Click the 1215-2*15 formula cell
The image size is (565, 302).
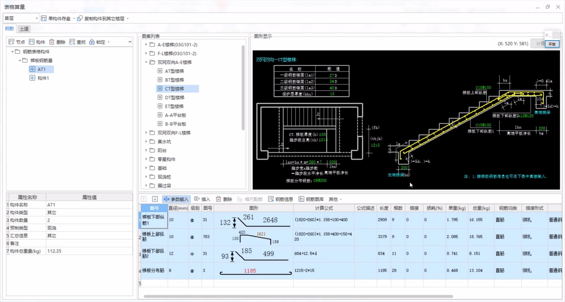[324, 271]
